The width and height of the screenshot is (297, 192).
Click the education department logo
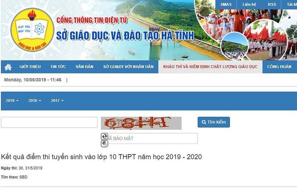(x=32, y=29)
